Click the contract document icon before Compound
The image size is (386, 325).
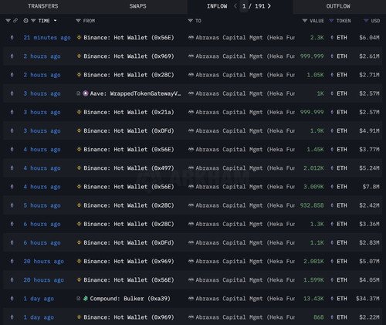(79, 299)
